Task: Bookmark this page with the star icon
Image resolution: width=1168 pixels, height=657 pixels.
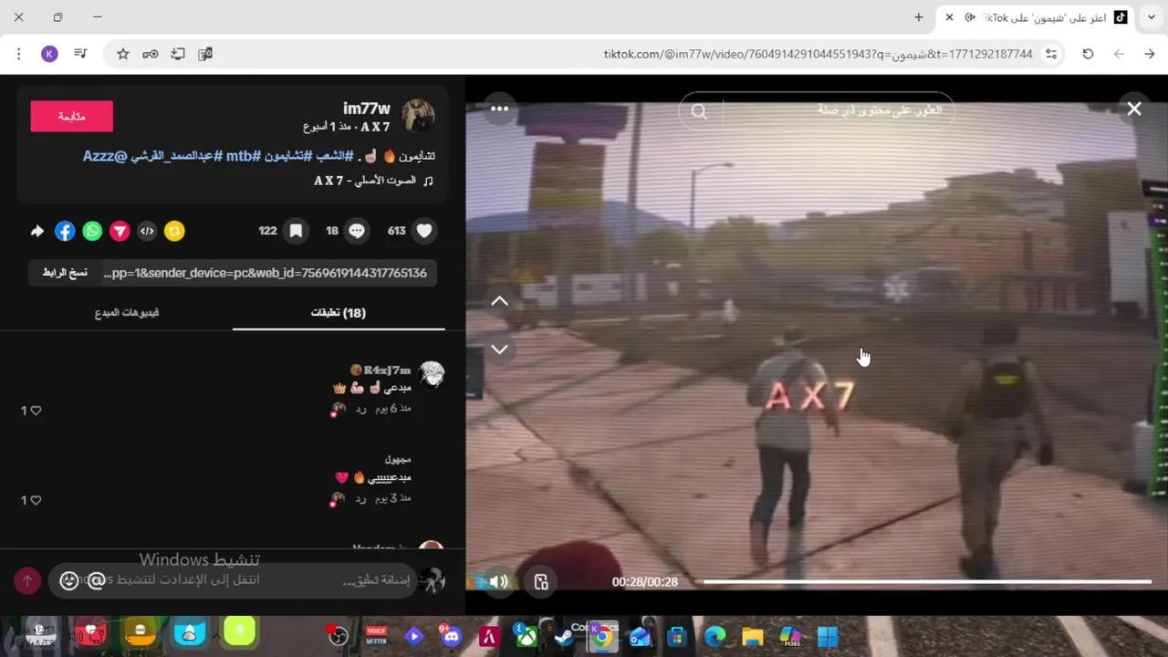Action: tap(123, 54)
